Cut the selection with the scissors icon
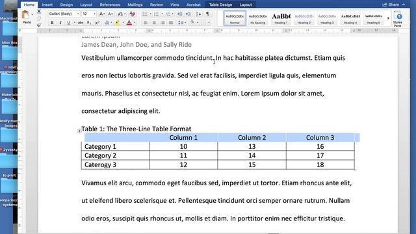Viewport: 416px width, 234px height. coord(39,12)
